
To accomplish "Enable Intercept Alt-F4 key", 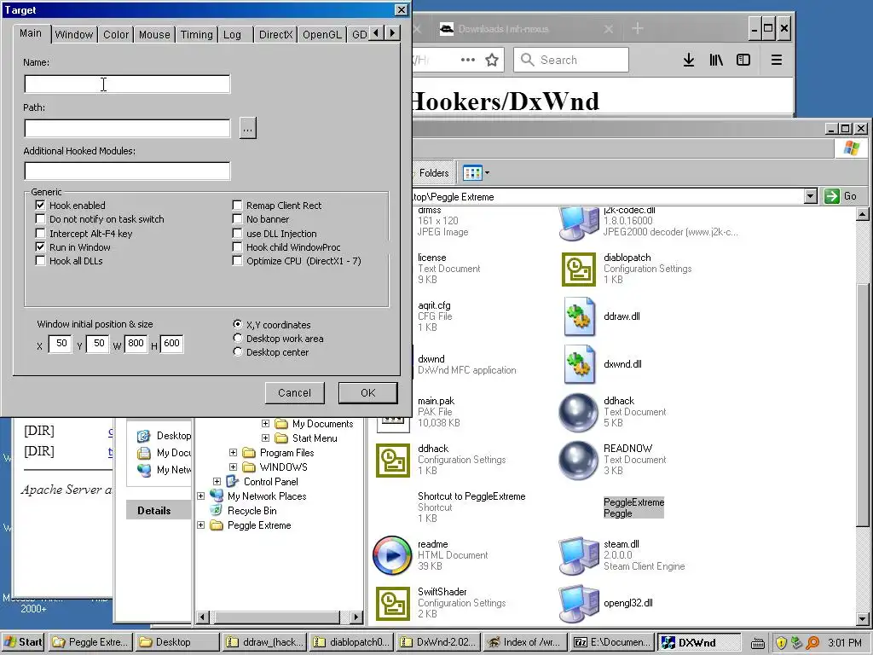I will click(x=40, y=234).
